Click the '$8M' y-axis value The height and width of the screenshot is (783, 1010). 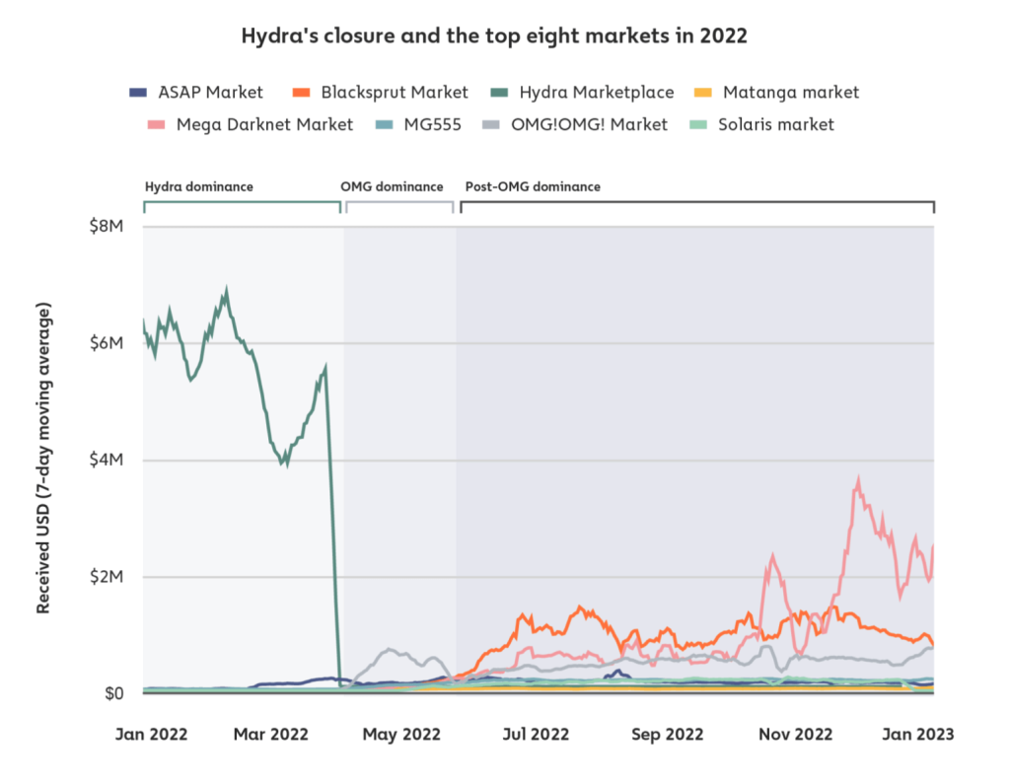(107, 226)
